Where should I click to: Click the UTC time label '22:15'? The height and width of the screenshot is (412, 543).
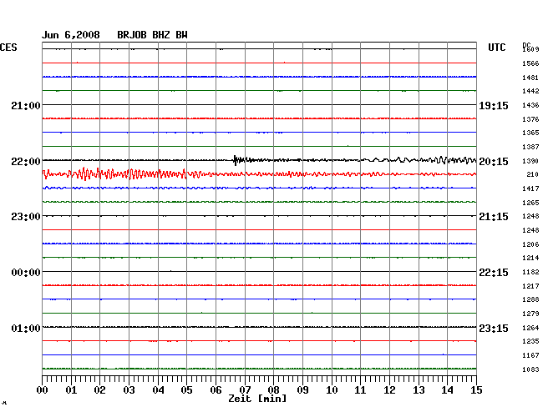[x=494, y=273]
